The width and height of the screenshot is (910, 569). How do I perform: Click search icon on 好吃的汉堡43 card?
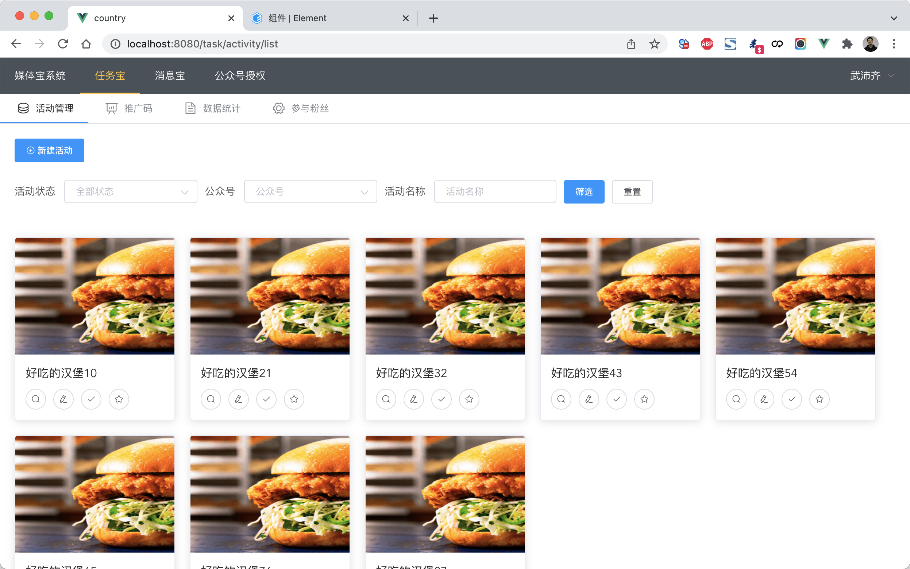tap(561, 399)
